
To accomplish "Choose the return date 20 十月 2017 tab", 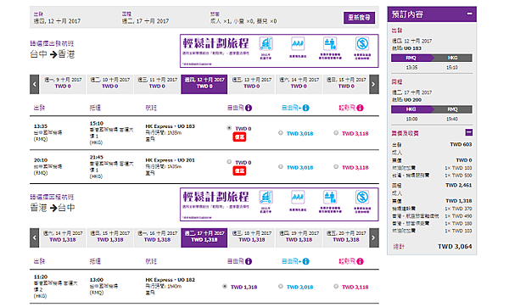I will pyautogui.click(x=346, y=237).
